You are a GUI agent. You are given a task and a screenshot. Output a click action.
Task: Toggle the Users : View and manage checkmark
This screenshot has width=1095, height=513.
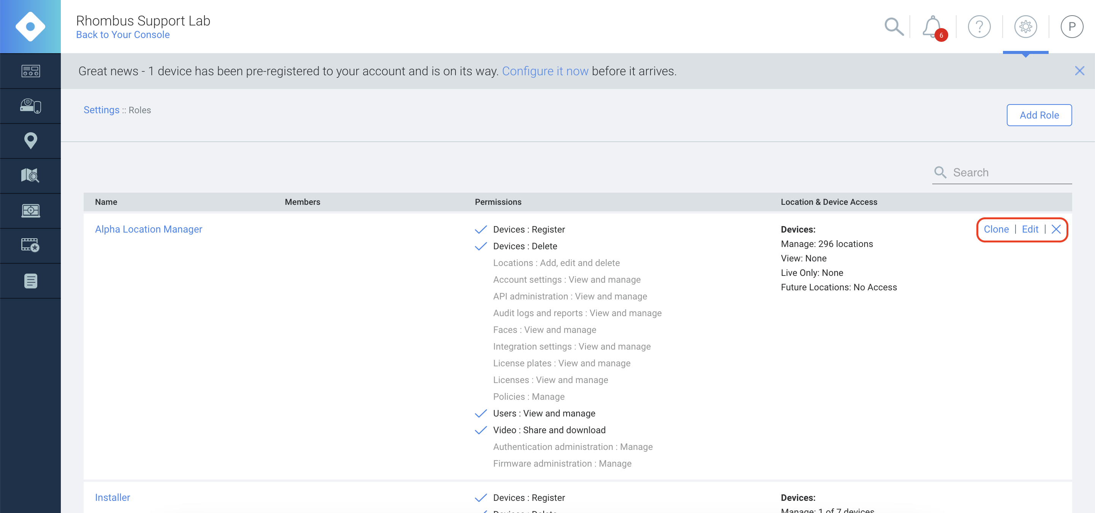point(480,413)
